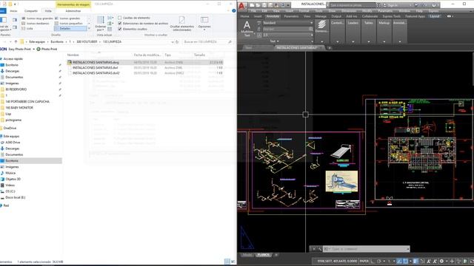Open Descargas under Acceso rápido
This screenshot has height=266, width=474.
(x=13, y=71)
